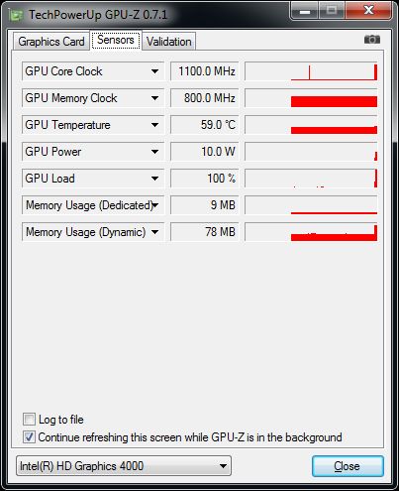Click the GPU Core Clock red history graph
Viewport: 399px width, 491px height.
pyautogui.click(x=311, y=71)
